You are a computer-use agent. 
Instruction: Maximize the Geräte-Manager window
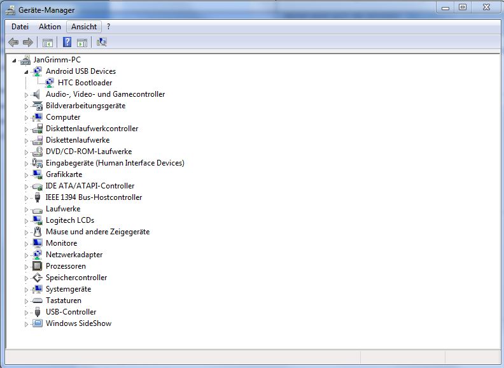pos(462,8)
